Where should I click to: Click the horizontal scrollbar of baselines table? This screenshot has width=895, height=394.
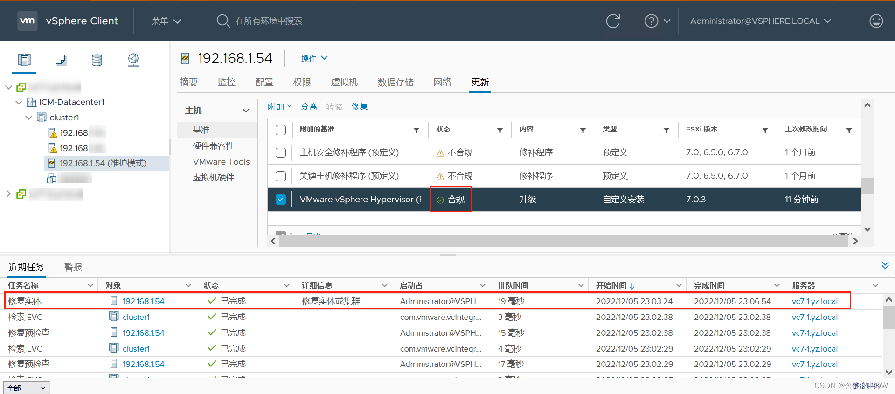coord(563,241)
